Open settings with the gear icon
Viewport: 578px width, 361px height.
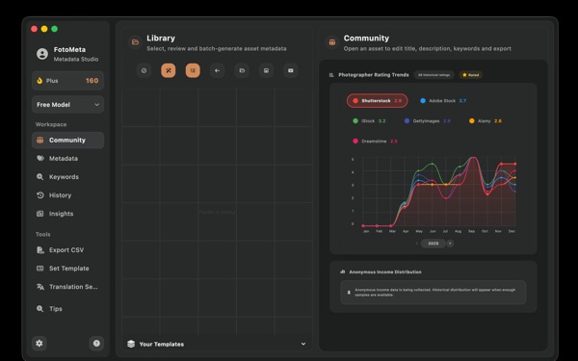tap(39, 344)
